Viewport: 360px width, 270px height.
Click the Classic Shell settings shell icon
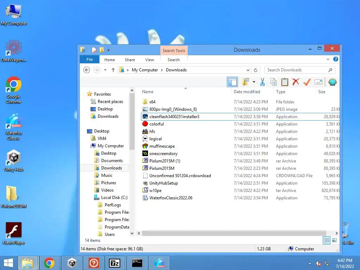point(332,82)
